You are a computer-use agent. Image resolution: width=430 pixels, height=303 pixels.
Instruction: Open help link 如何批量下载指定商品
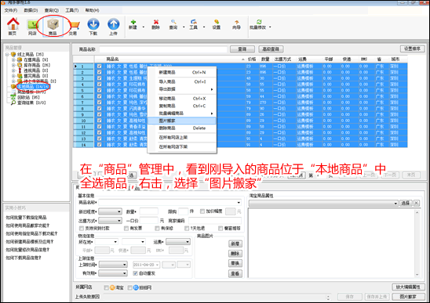[x=27, y=218]
